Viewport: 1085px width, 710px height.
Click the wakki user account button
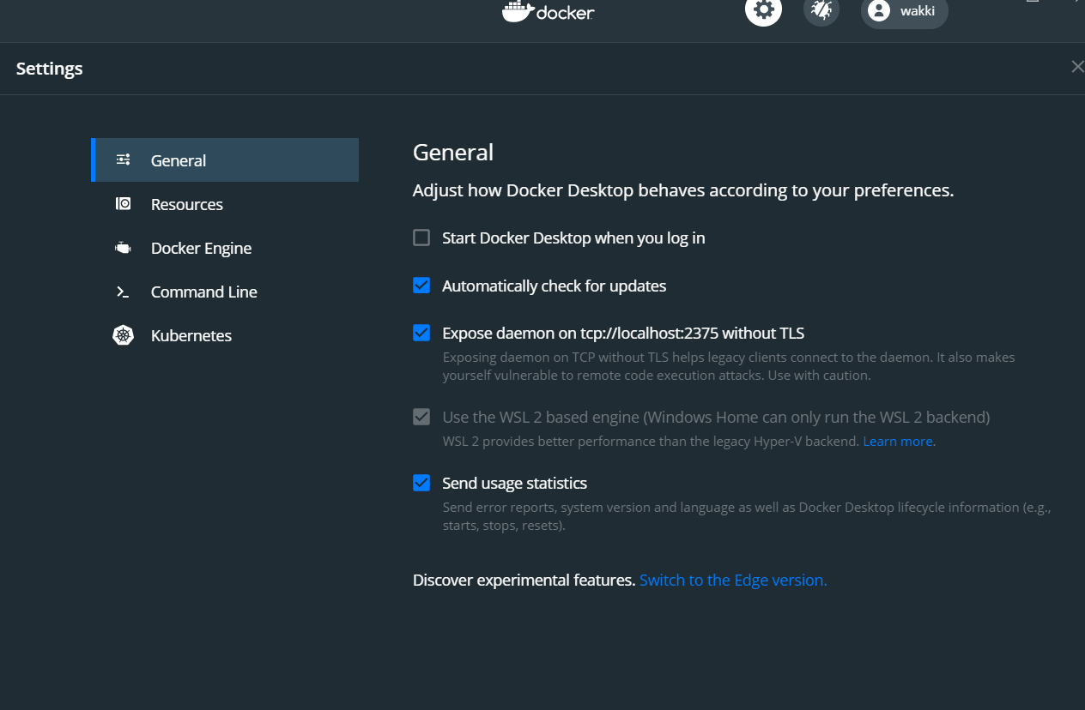[x=904, y=11]
